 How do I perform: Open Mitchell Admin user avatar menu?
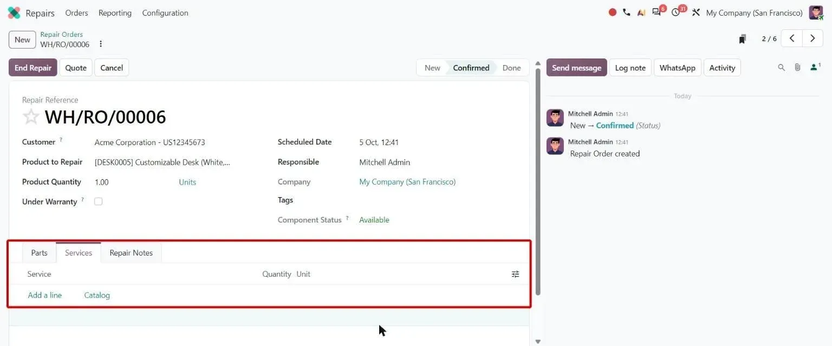[x=816, y=12]
